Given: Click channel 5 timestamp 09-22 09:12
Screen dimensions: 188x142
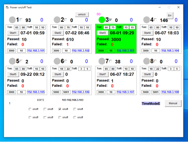Looking at the screenshot, I should pyautogui.click(x=32, y=74).
